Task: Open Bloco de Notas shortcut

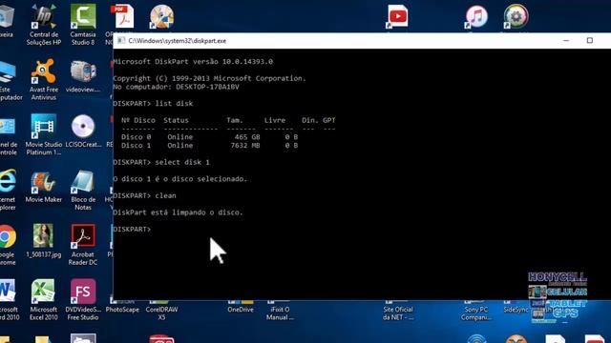Action: click(x=83, y=191)
